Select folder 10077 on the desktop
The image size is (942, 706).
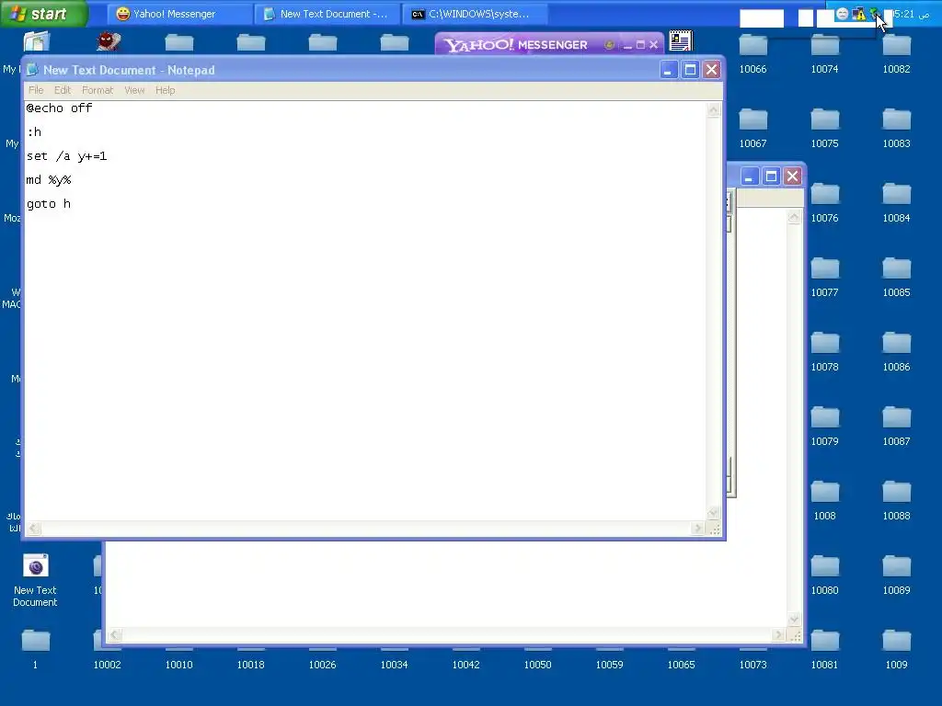point(825,278)
